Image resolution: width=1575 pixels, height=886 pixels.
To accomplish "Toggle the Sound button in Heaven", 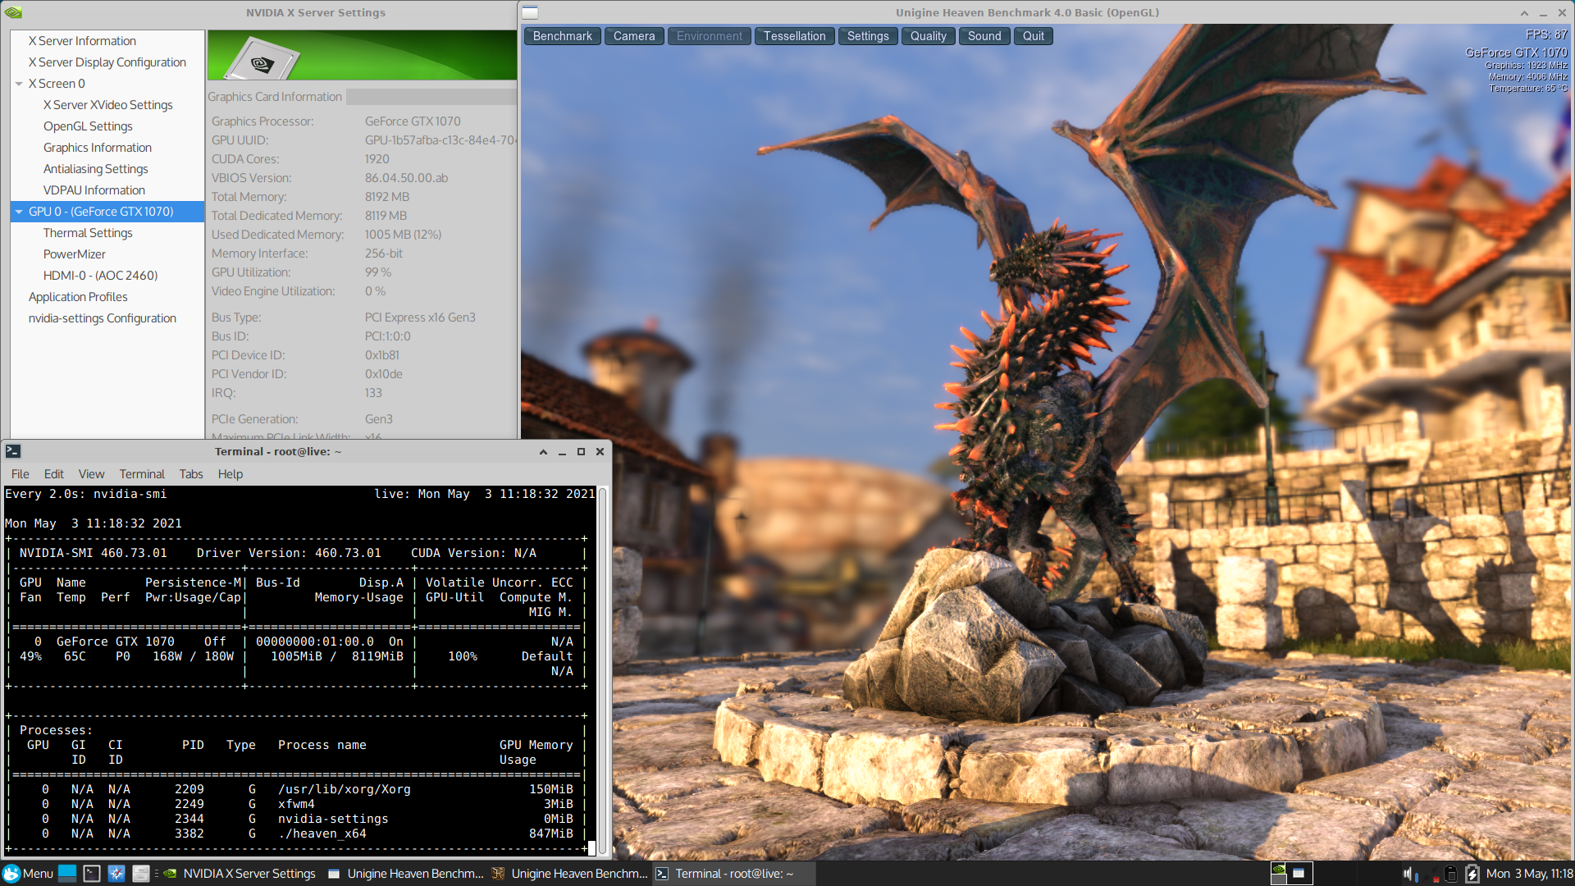I will tap(984, 36).
